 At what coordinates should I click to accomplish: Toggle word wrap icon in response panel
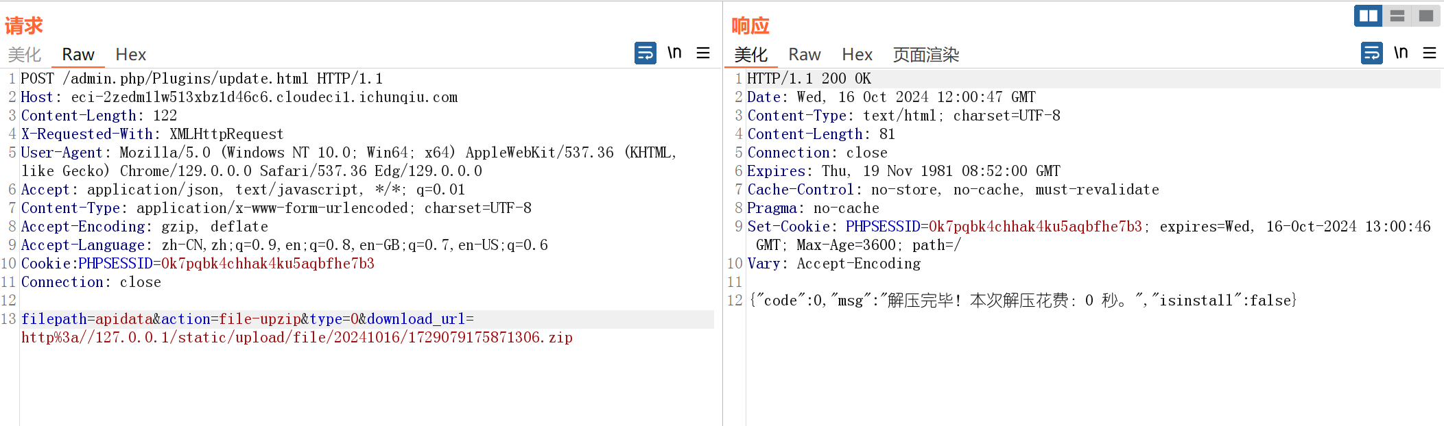click(1371, 53)
